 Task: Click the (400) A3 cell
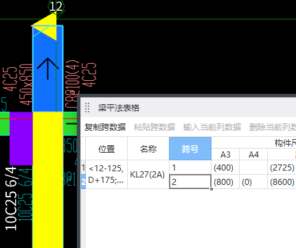[x=225, y=167]
